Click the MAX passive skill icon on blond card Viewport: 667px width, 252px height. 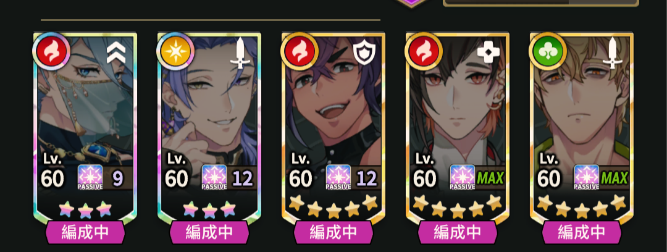[587, 177]
